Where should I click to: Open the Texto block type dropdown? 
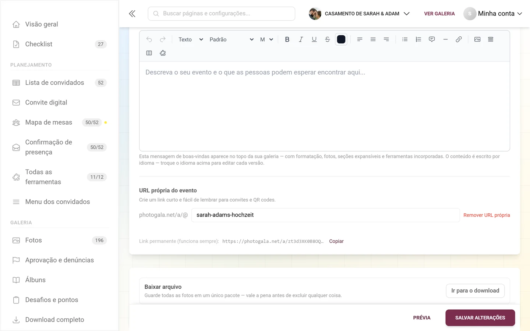191,39
